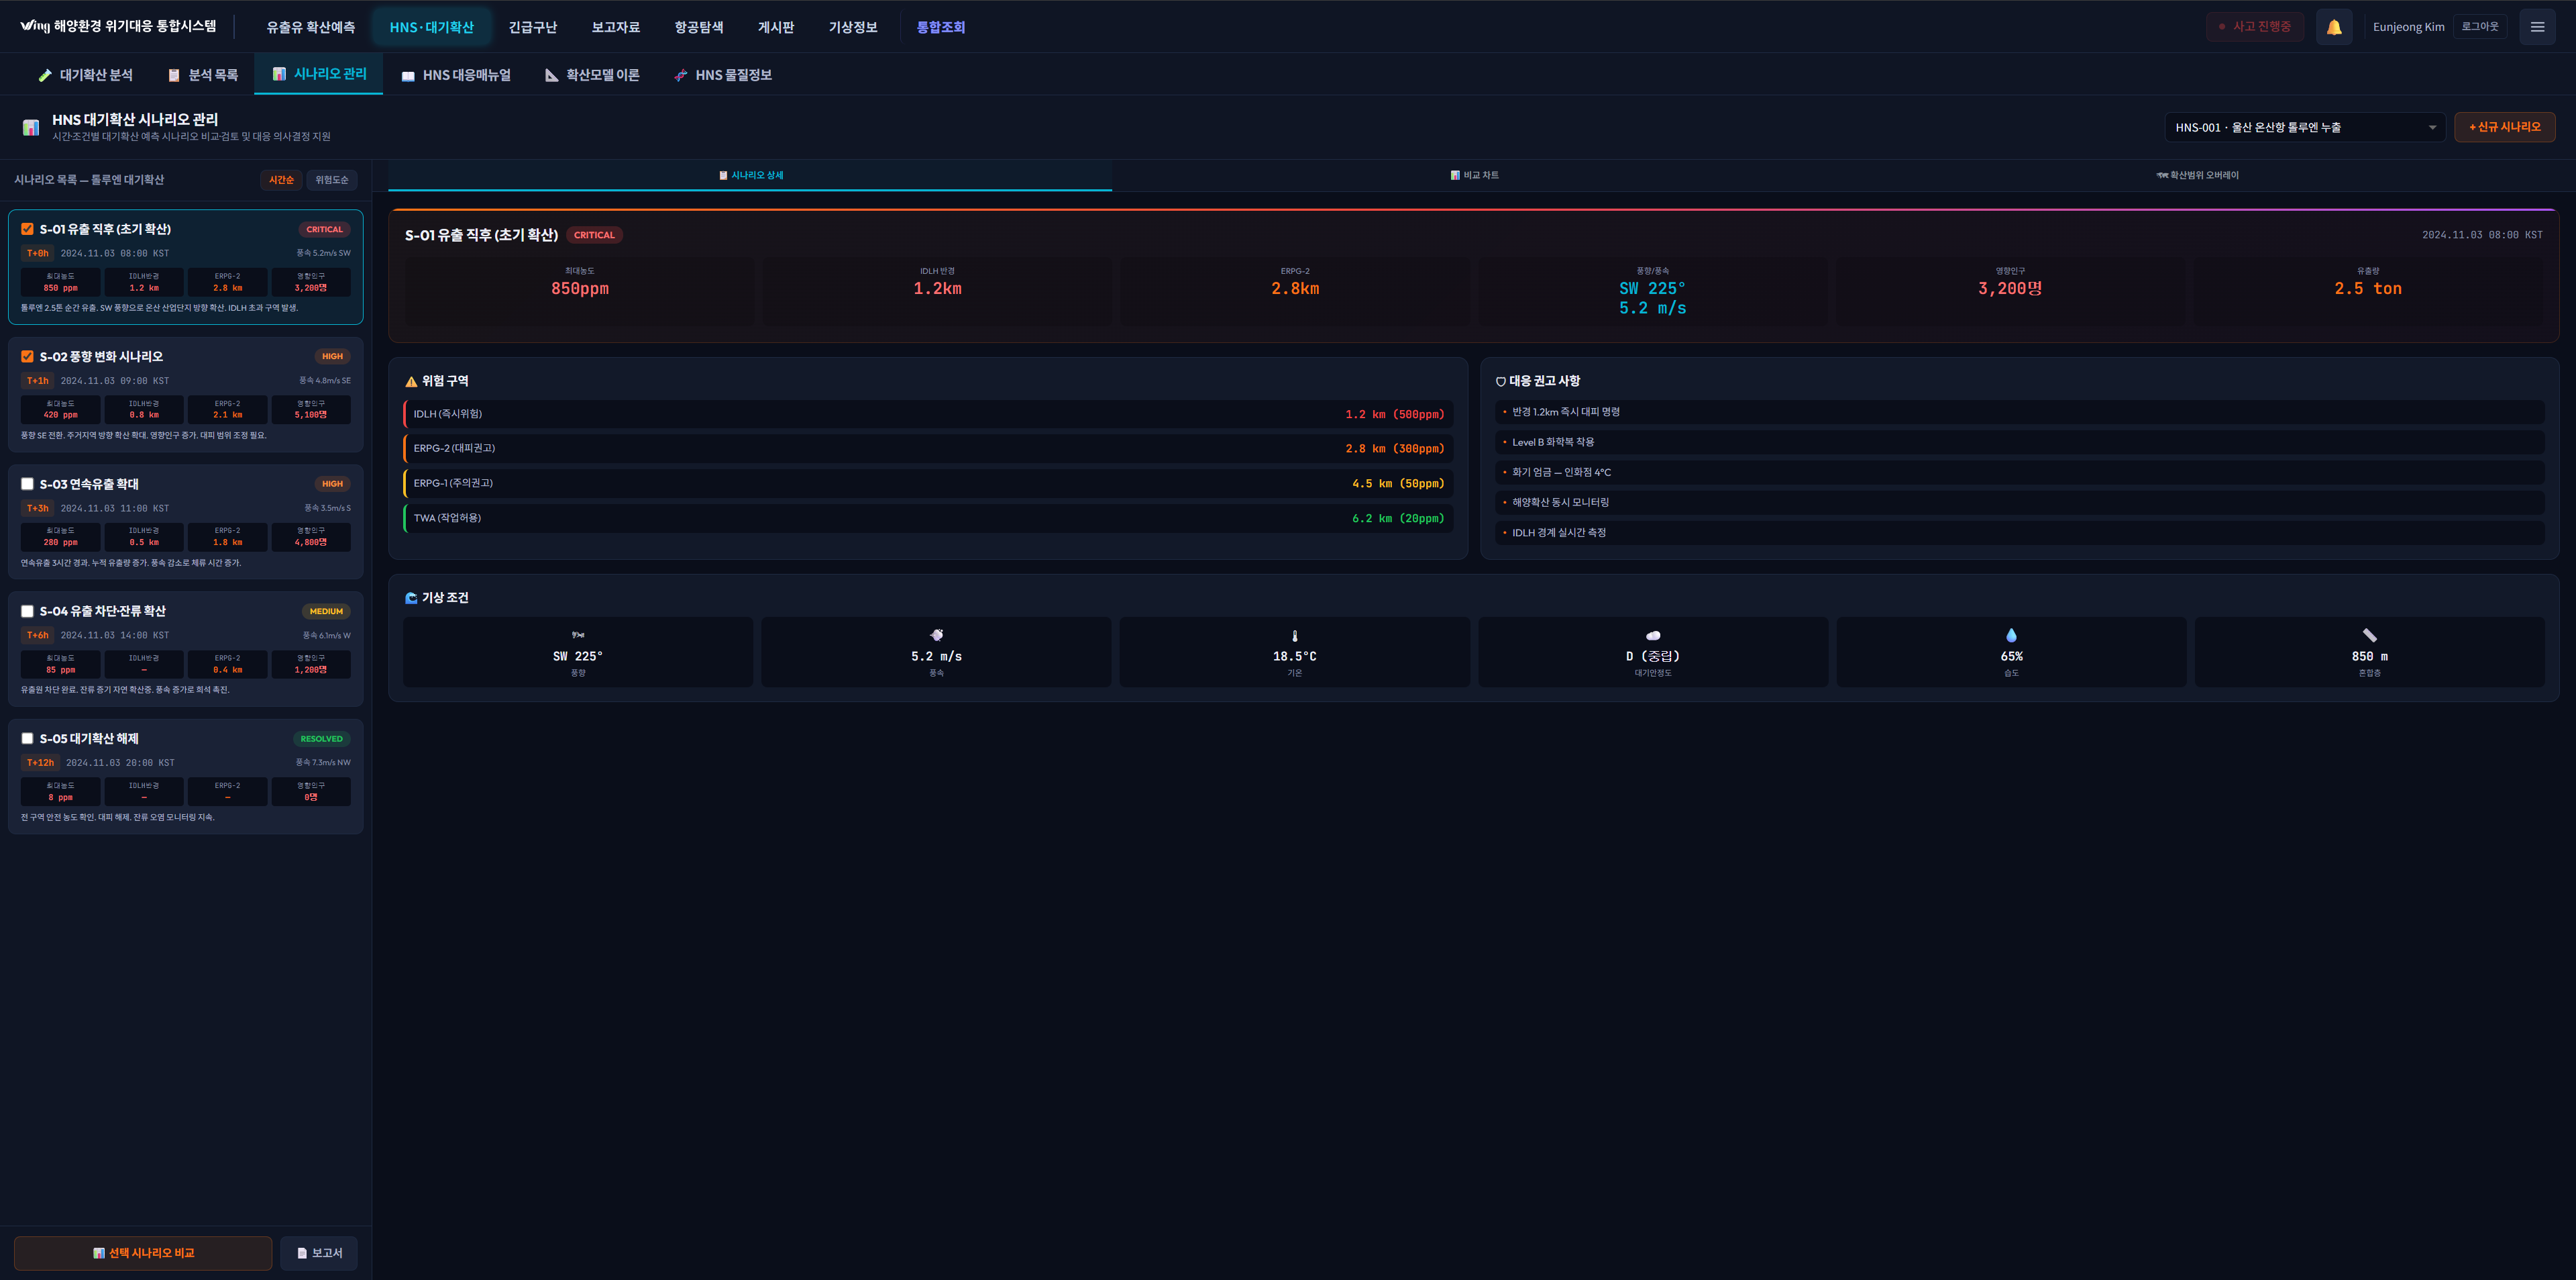Click the 대기확산 분석 pencil icon
The image size is (2576, 1280).
(x=44, y=75)
